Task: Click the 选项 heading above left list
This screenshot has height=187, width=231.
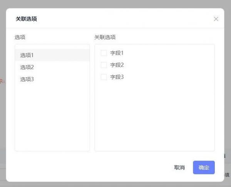Action: coord(20,37)
